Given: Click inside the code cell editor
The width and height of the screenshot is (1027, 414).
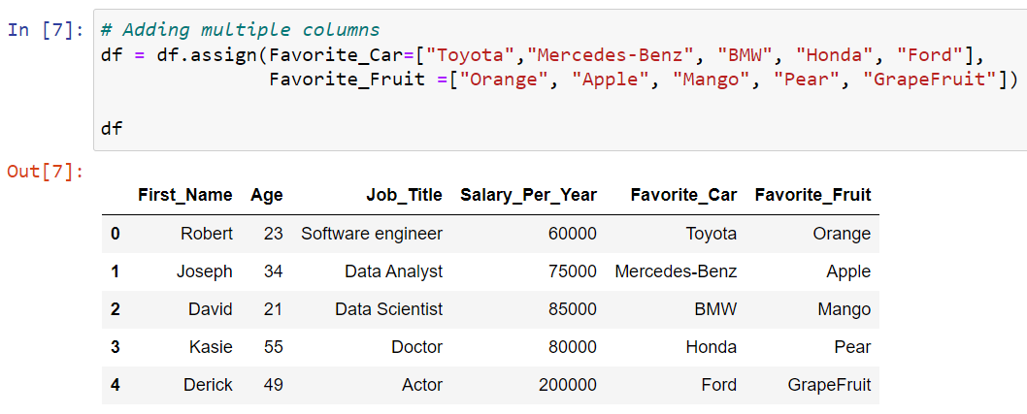Looking at the screenshot, I should 560,80.
